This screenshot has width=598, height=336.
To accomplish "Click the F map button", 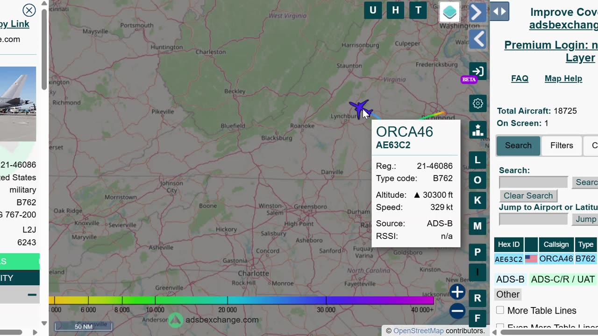I will (477, 318).
